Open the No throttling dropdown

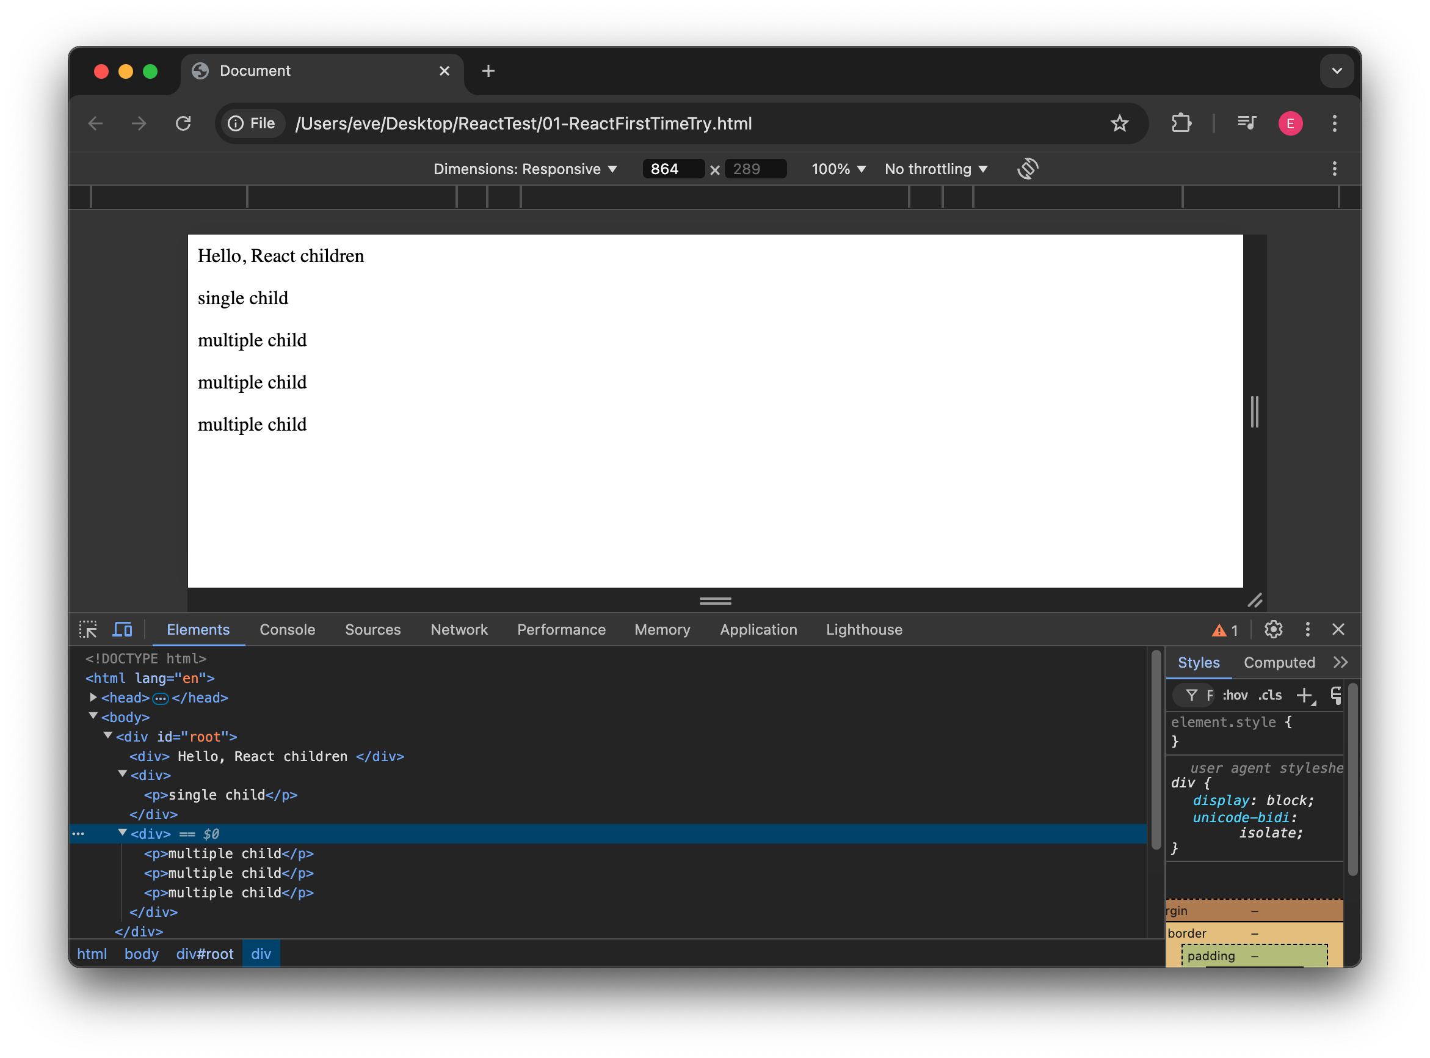coord(935,169)
